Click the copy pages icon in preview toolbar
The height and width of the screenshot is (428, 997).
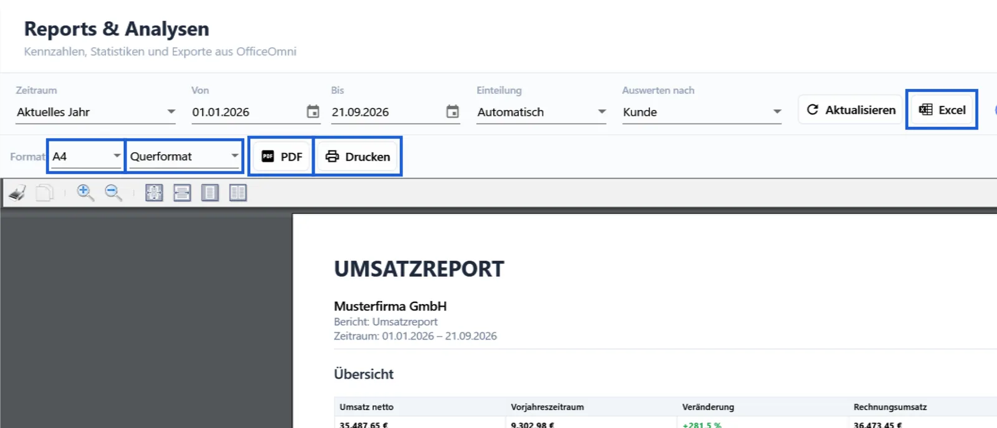(45, 193)
